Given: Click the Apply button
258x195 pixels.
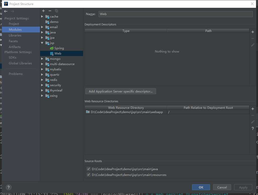Looking at the screenshot, I should (x=243, y=187).
